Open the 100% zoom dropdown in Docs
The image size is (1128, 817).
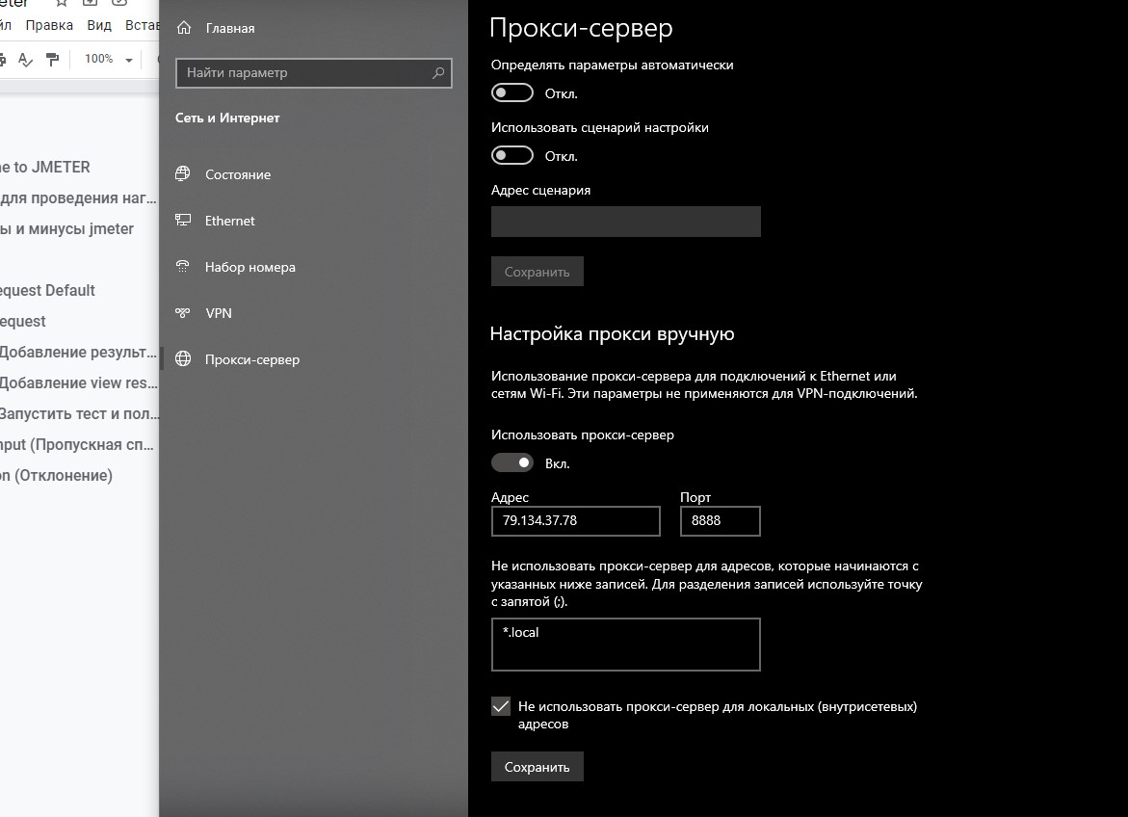(x=108, y=59)
